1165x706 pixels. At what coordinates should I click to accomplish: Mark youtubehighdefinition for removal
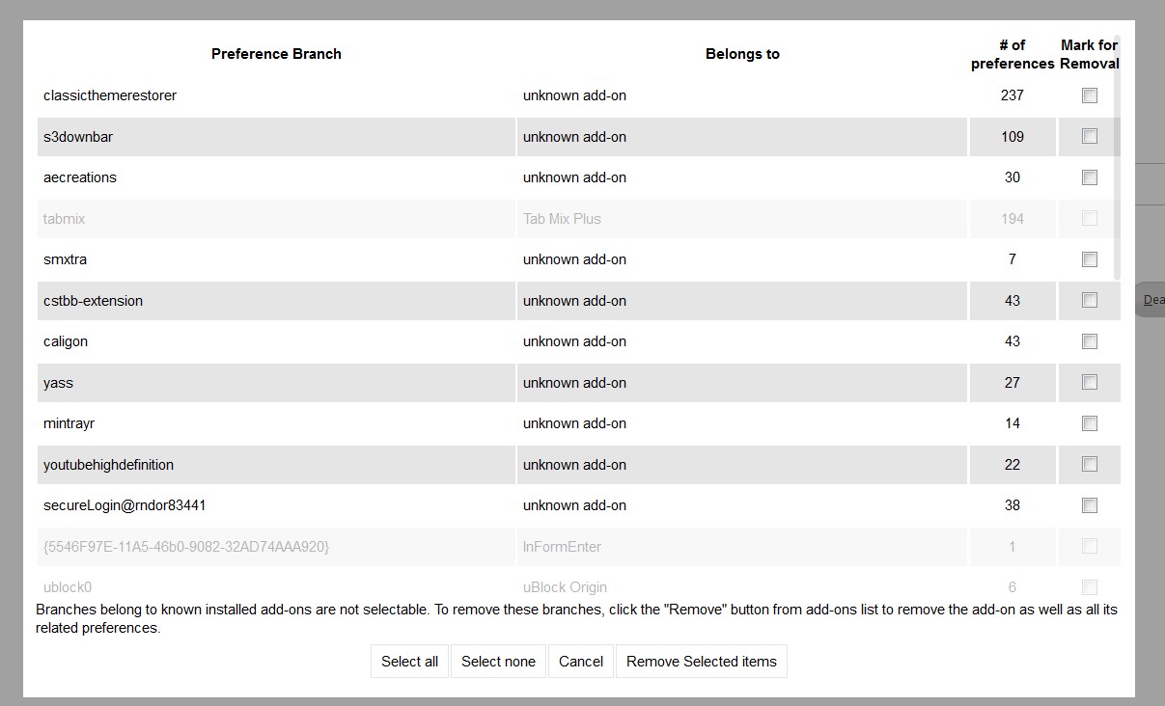pyautogui.click(x=1089, y=465)
